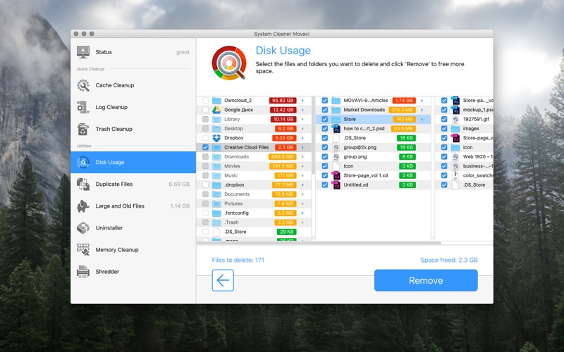Click the Remove button
The height and width of the screenshot is (352, 564).
click(426, 280)
